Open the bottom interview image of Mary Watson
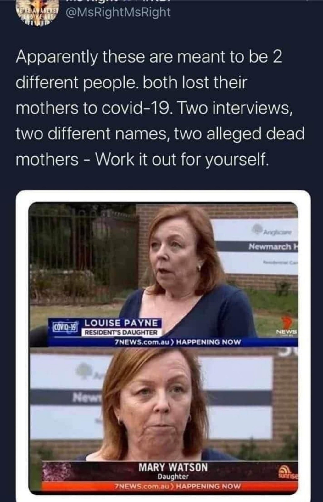Screen dimensions: 323x502 point(164,421)
